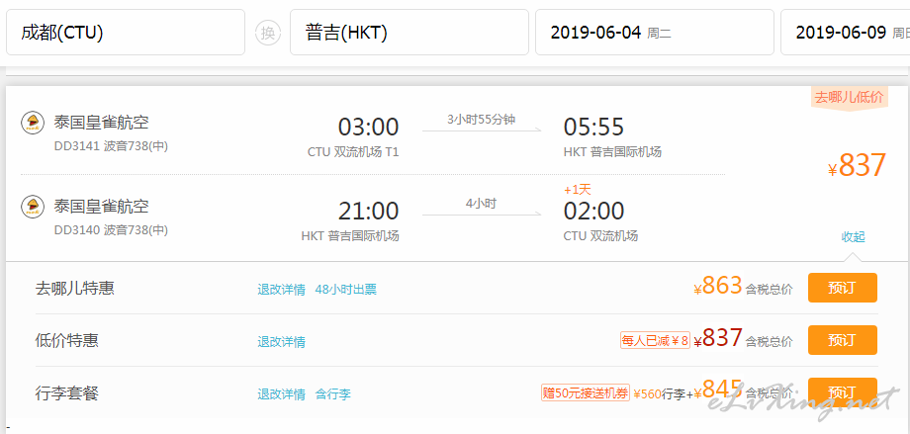This screenshot has width=910, height=434.
Task: View 退改详情 for 低价特惠
Action: pos(282,342)
